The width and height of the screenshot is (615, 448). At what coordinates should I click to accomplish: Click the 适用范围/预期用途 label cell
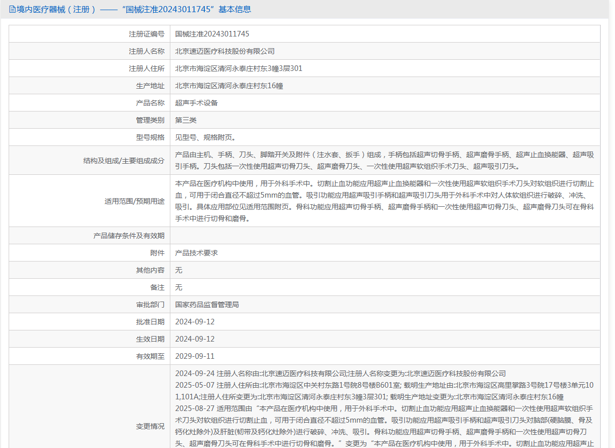click(x=89, y=201)
